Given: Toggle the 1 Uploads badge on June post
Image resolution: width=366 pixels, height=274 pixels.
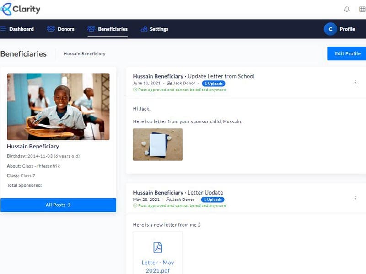Looking at the screenshot, I should click(x=213, y=84).
